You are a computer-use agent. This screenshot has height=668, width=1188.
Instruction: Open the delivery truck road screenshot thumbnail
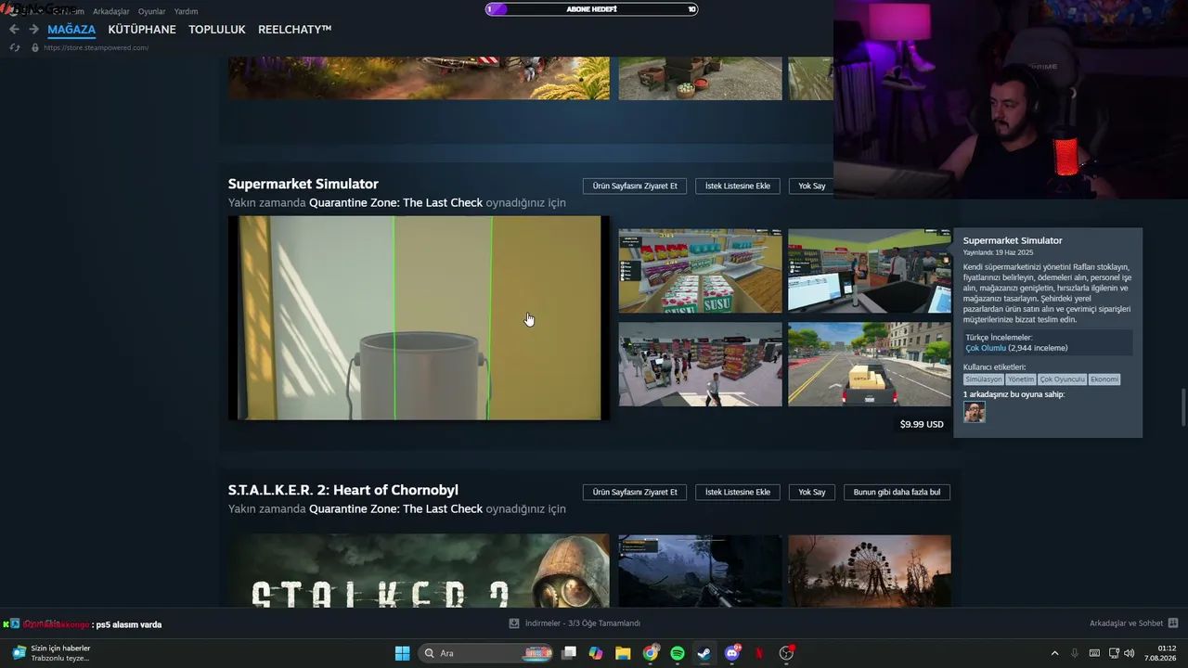870,365
